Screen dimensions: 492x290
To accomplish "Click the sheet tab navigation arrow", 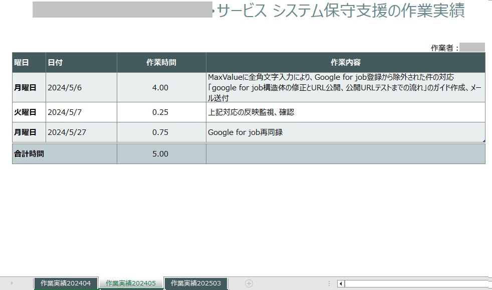I will coord(12,283).
